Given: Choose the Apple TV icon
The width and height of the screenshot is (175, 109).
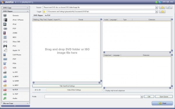Looking at the screenshot, I should click(5, 50).
